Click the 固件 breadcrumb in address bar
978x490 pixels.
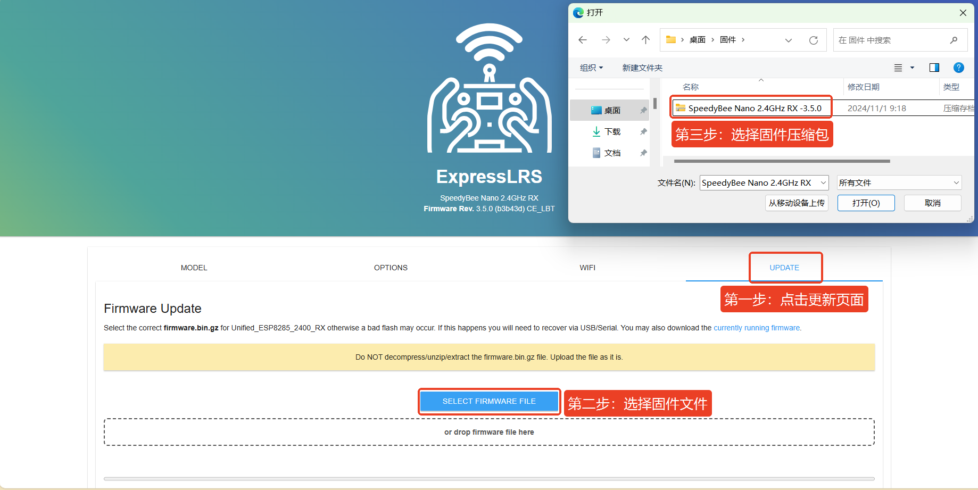click(727, 40)
